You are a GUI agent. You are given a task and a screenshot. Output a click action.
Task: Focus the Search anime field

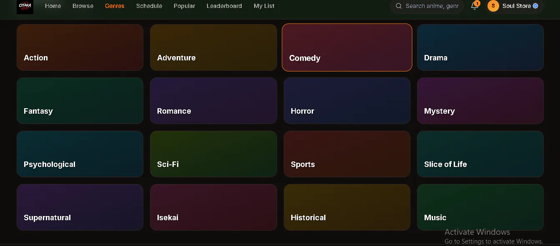(427, 6)
